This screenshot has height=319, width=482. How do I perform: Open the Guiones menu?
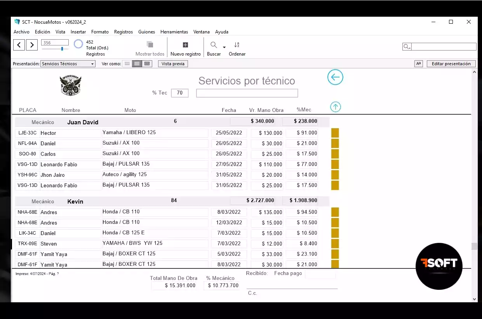146,32
